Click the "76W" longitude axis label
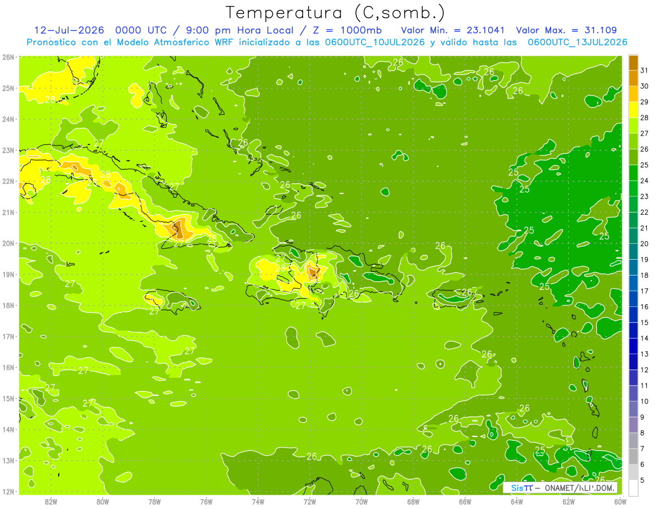The image size is (659, 509). [206, 501]
